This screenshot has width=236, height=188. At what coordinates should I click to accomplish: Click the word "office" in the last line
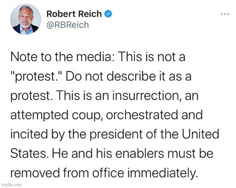pyautogui.click(x=108, y=173)
